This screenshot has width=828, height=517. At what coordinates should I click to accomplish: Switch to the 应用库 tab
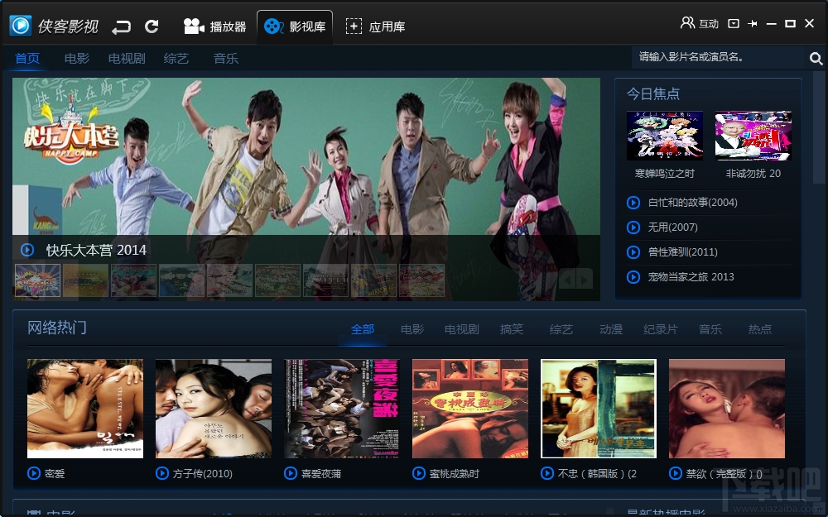(375, 27)
